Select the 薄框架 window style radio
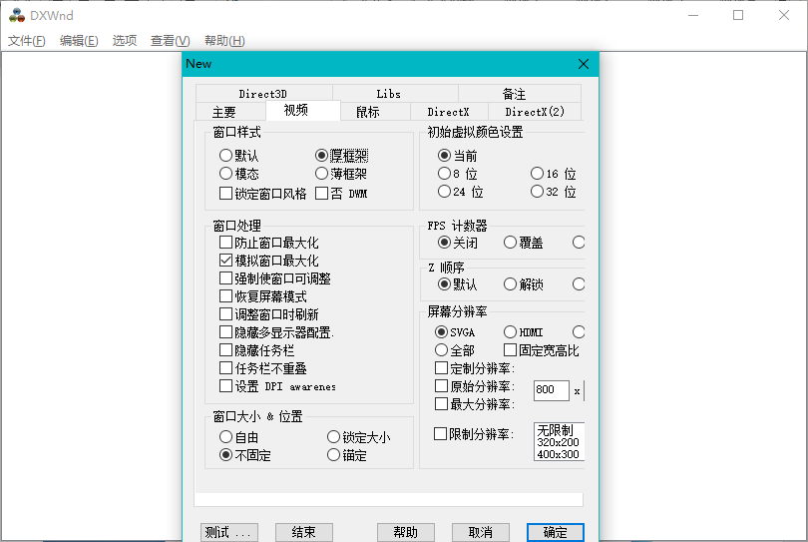Image resolution: width=808 pixels, height=542 pixels. 321,174
